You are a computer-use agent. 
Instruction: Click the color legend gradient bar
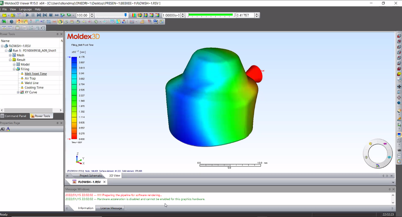[74, 98]
